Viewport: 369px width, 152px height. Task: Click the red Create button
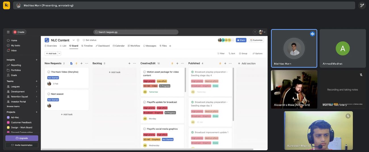click(x=19, y=32)
